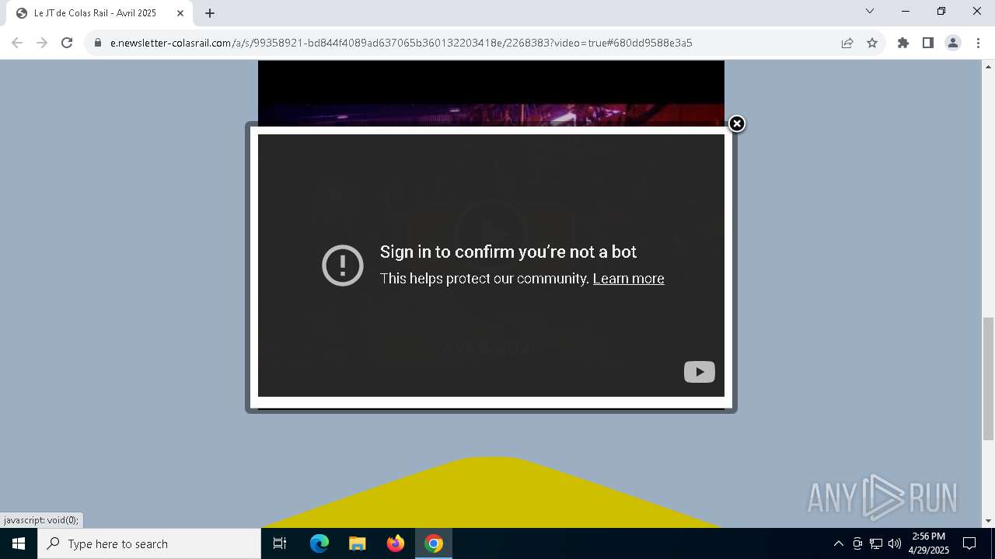This screenshot has height=559, width=995.
Task: Launch Microsoft Edge from taskbar
Action: click(319, 543)
